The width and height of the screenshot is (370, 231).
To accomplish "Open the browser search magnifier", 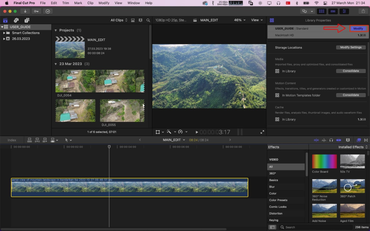I will (x=148, y=20).
